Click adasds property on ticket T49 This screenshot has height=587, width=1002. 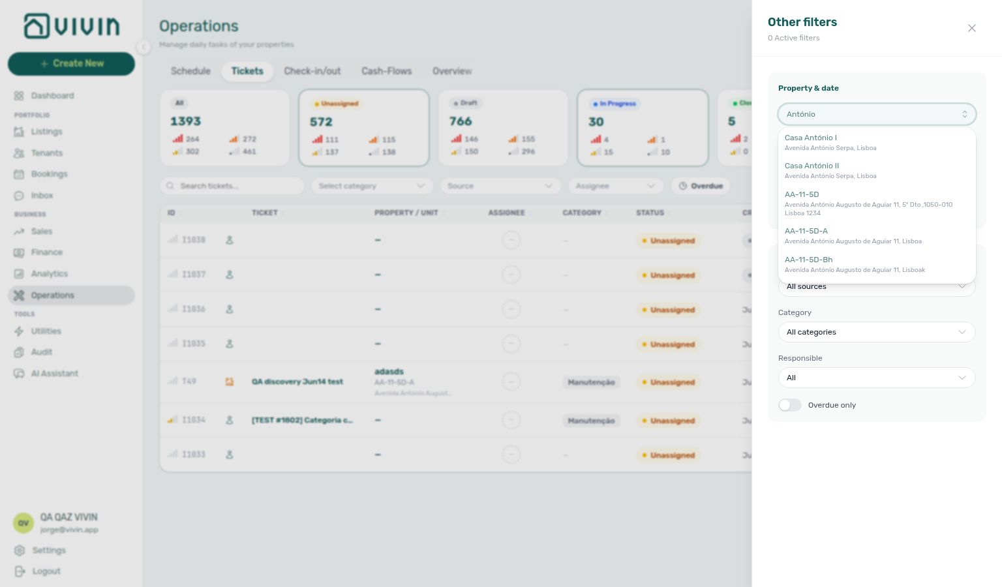[389, 372]
